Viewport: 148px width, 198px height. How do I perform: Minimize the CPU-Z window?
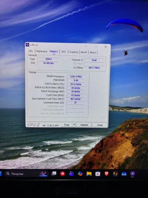[86, 46]
